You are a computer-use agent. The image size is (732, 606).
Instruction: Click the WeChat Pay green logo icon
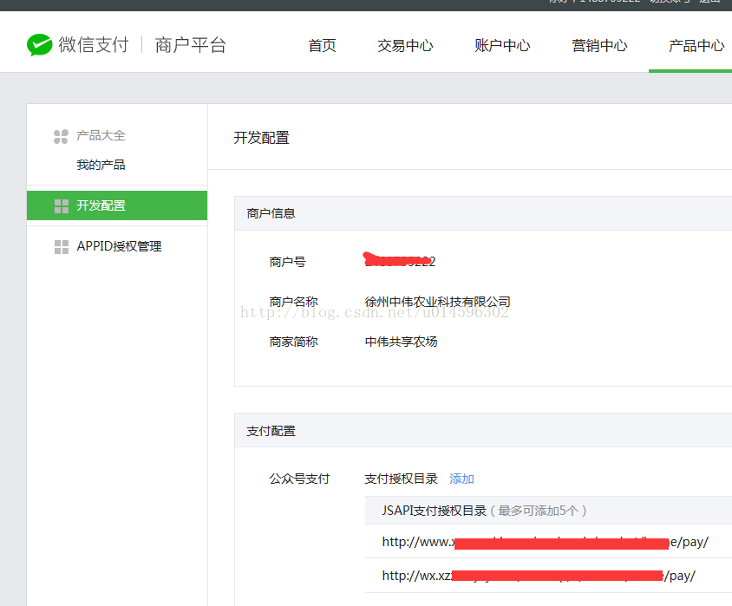39,45
